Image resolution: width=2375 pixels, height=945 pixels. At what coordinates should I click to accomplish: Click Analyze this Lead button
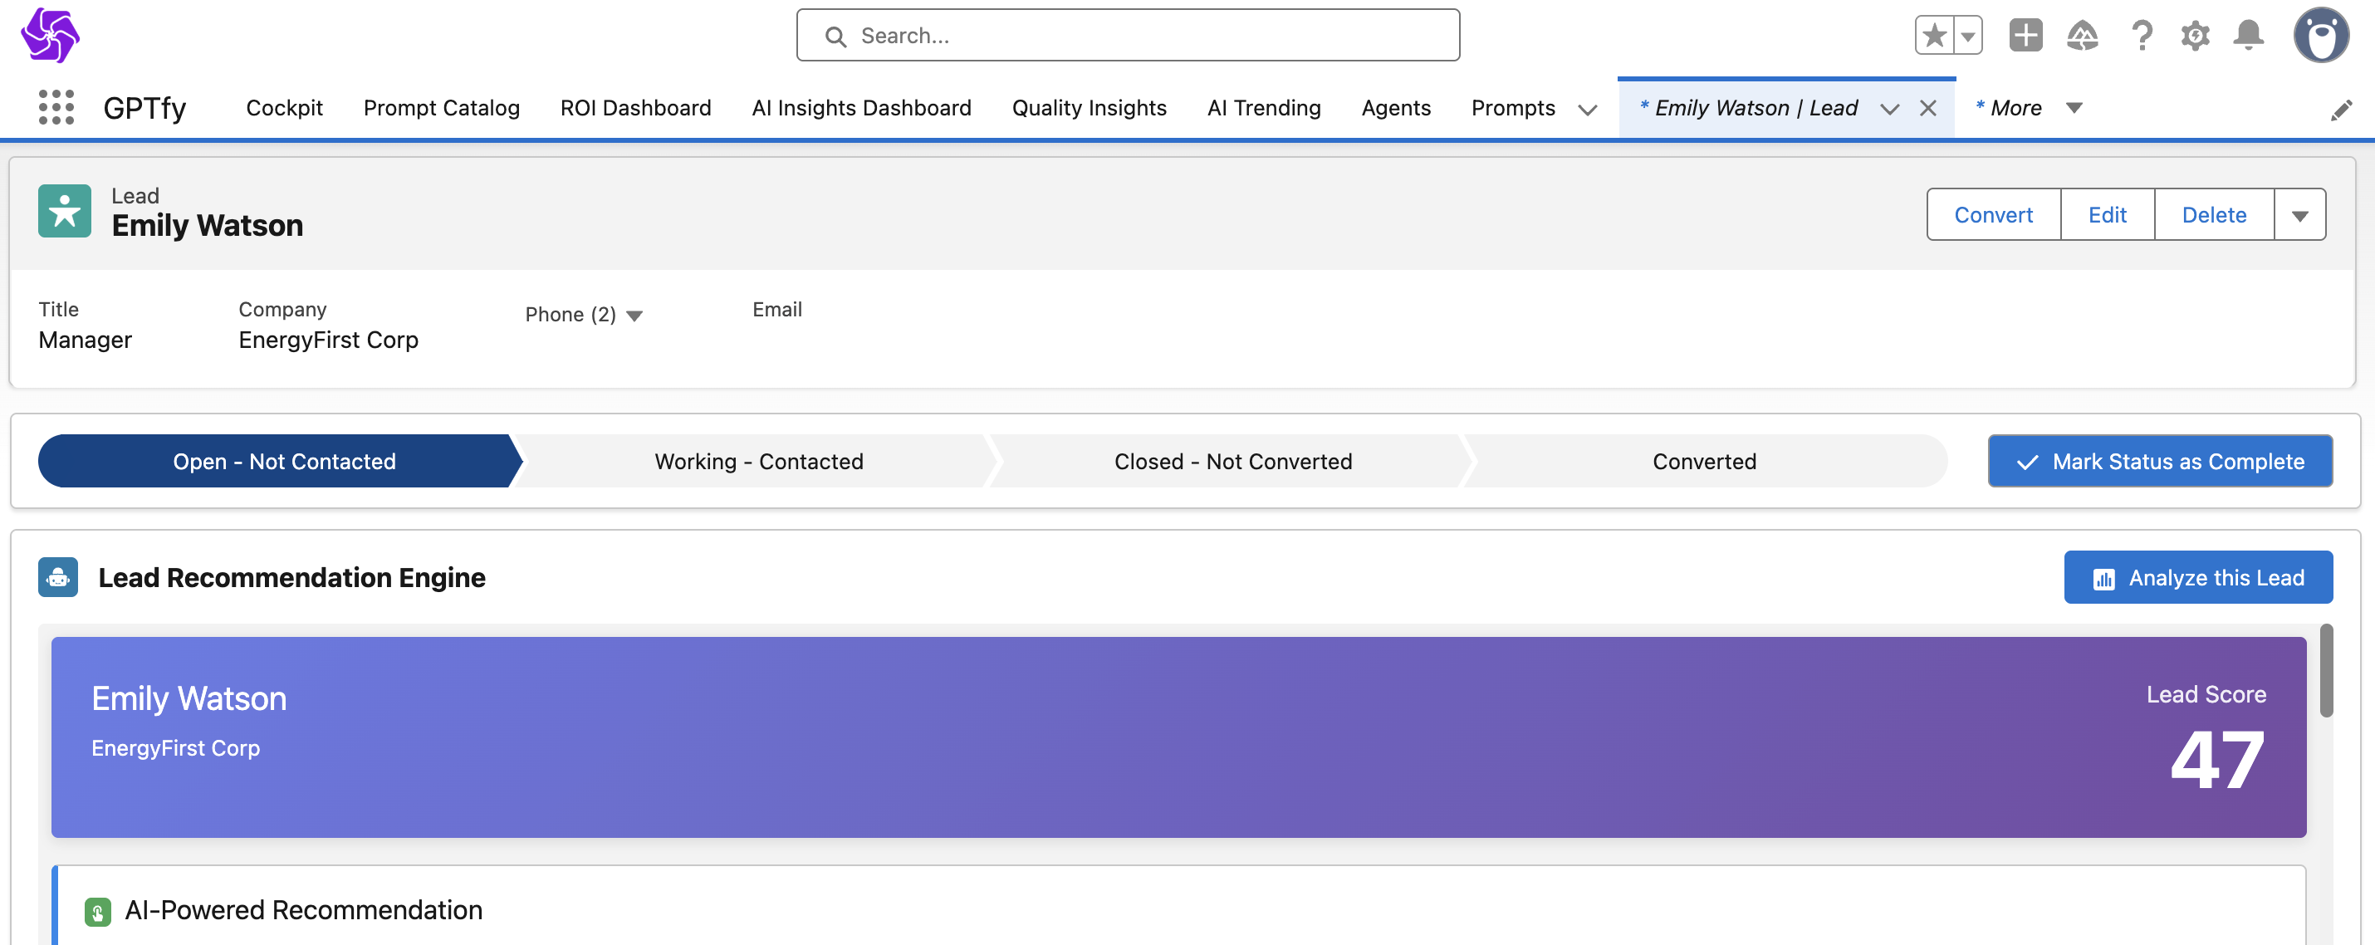click(x=2198, y=577)
